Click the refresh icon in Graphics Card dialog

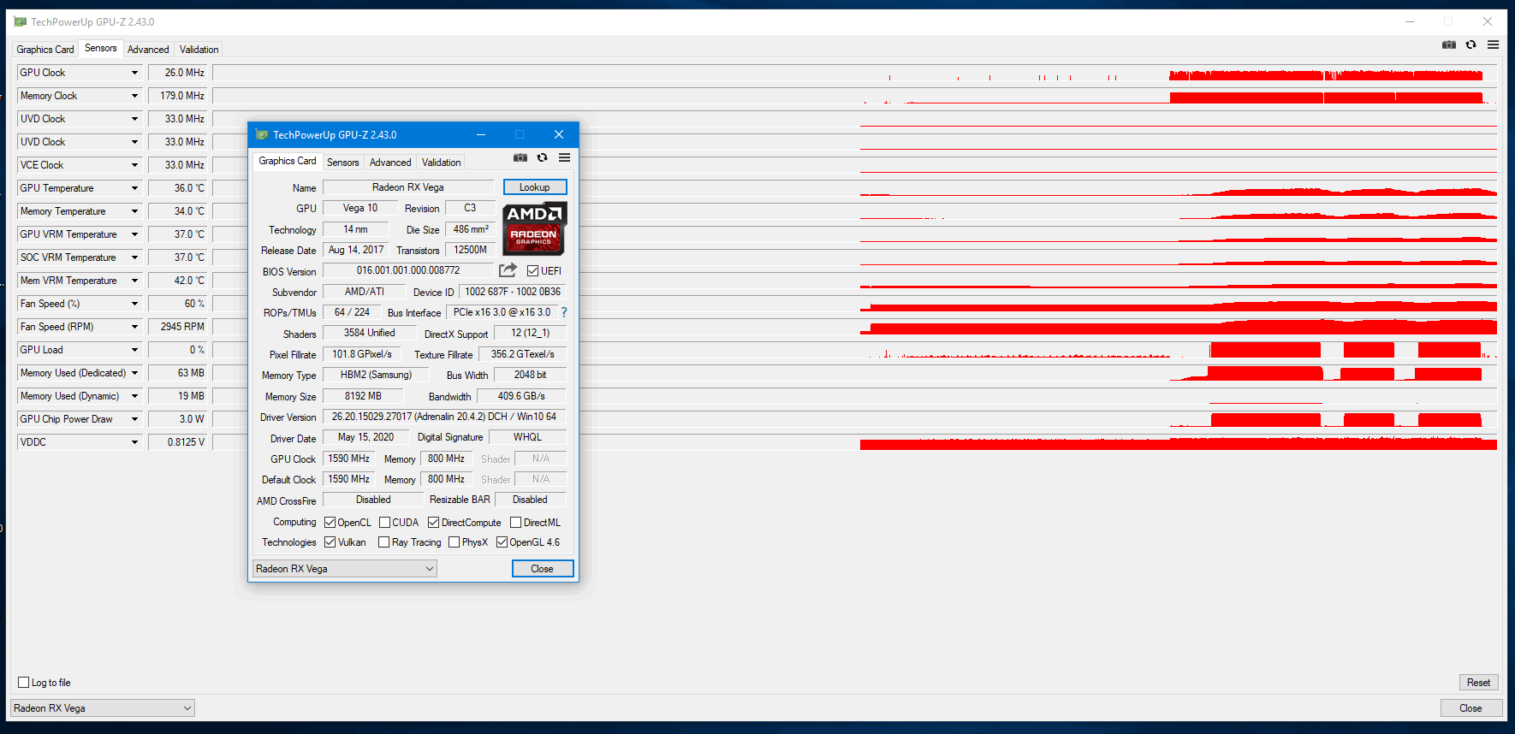(x=542, y=157)
